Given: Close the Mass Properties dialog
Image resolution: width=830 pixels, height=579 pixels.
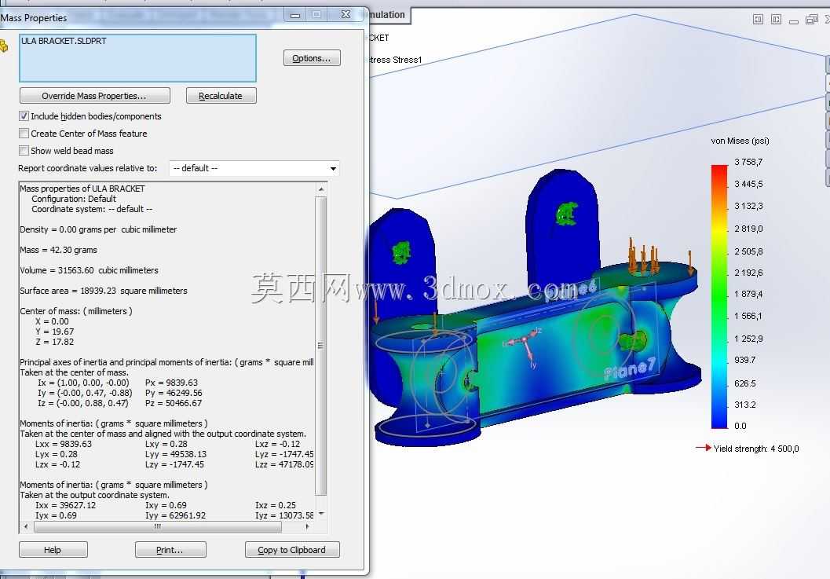Looking at the screenshot, I should 346,15.
